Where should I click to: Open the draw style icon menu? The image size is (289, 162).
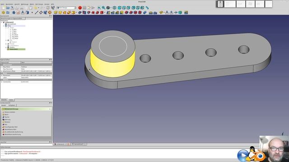click(108, 8)
